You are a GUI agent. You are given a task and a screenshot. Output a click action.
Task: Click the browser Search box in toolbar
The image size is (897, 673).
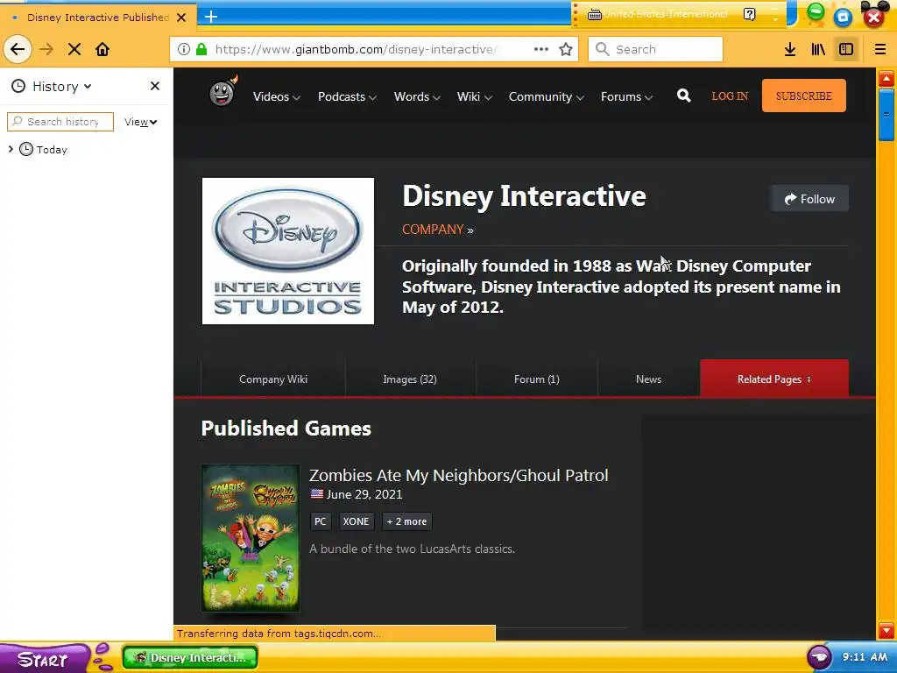tap(655, 49)
